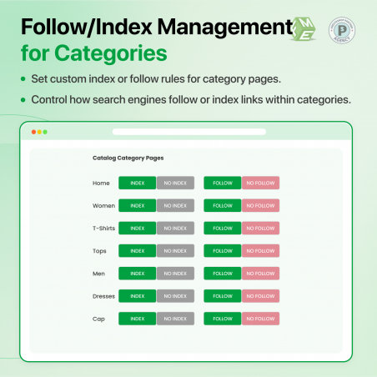Image resolution: width=377 pixels, height=377 pixels.
Task: Set Home category to NO INDEX
Action: coord(175,183)
